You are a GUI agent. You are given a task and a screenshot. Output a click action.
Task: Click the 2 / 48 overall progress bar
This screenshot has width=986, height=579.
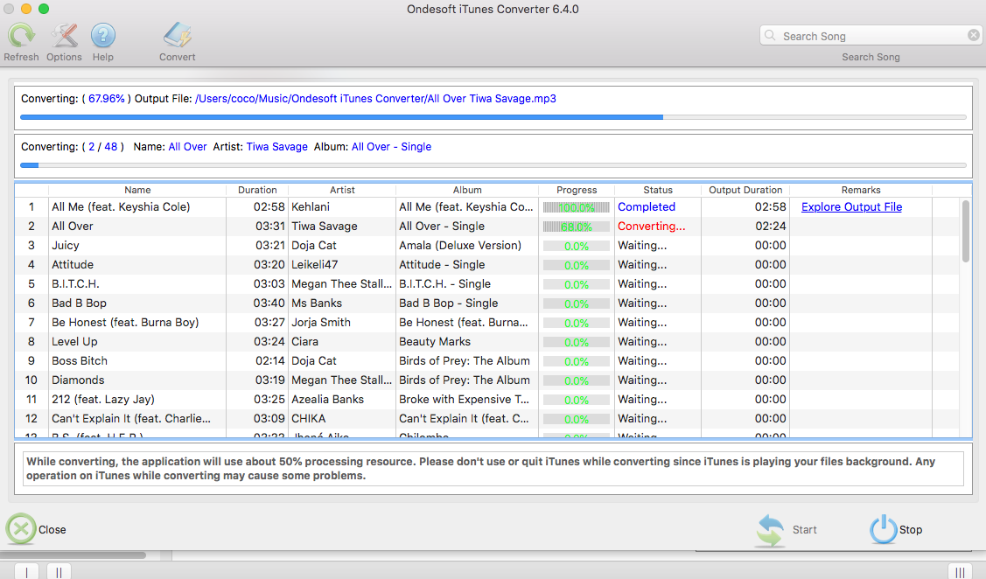pos(493,165)
